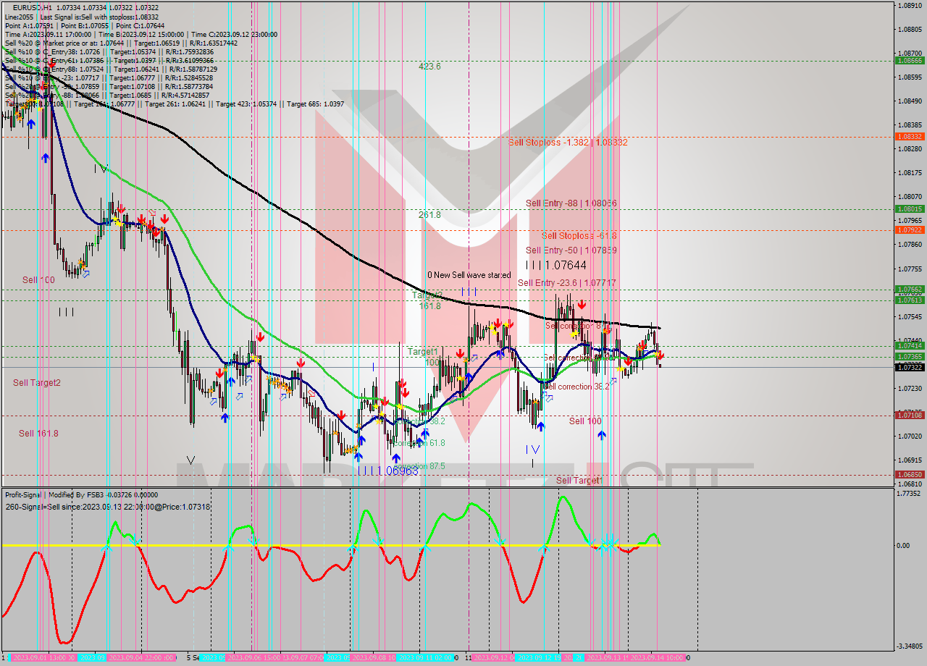Click the 'correction 87.5' label

click(420, 466)
